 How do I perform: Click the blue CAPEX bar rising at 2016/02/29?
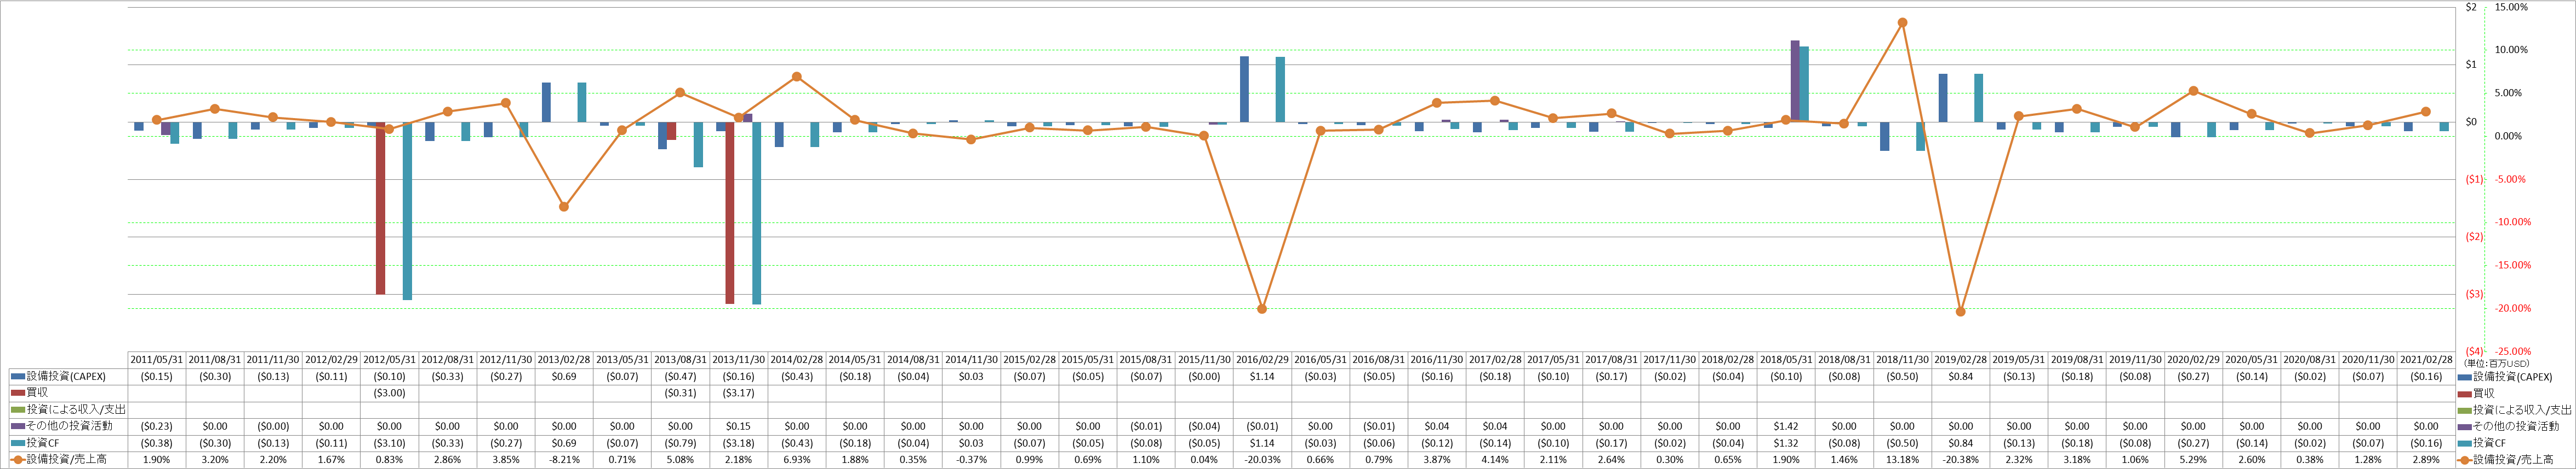[x=1244, y=90]
